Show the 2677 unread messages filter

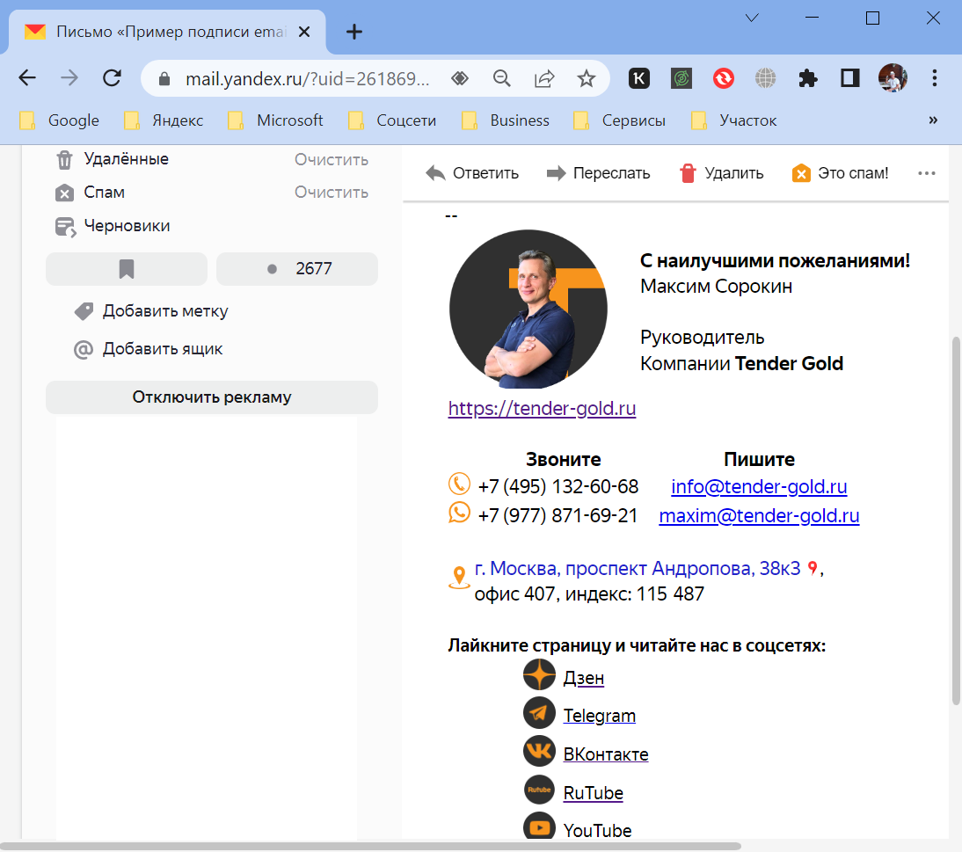pyautogui.click(x=297, y=269)
